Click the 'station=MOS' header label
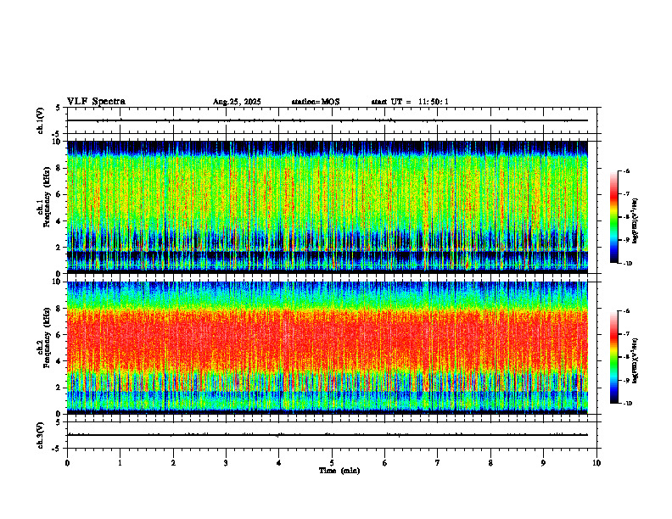672x519 pixels. [x=316, y=102]
